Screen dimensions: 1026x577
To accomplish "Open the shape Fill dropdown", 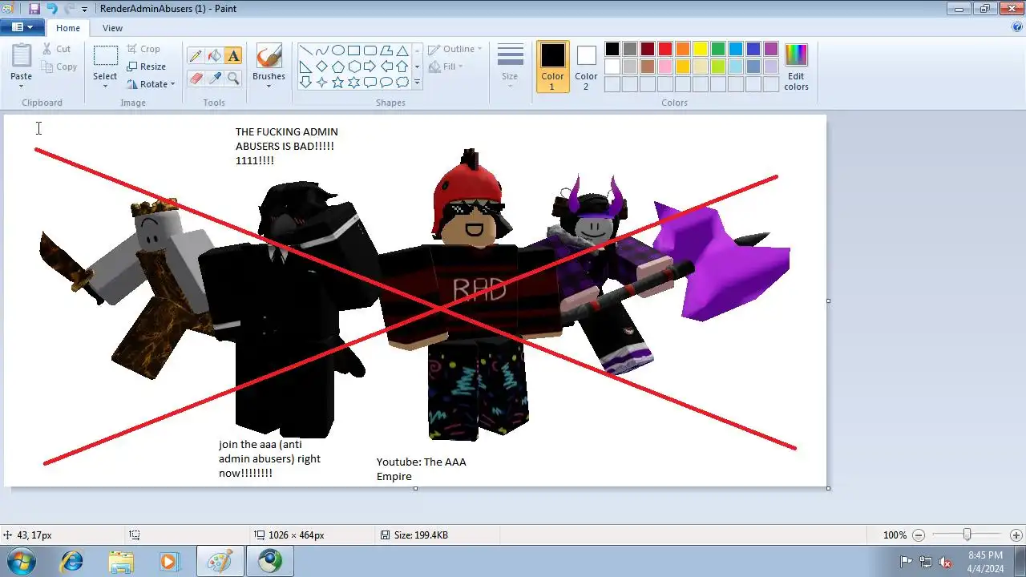I will tap(446, 67).
